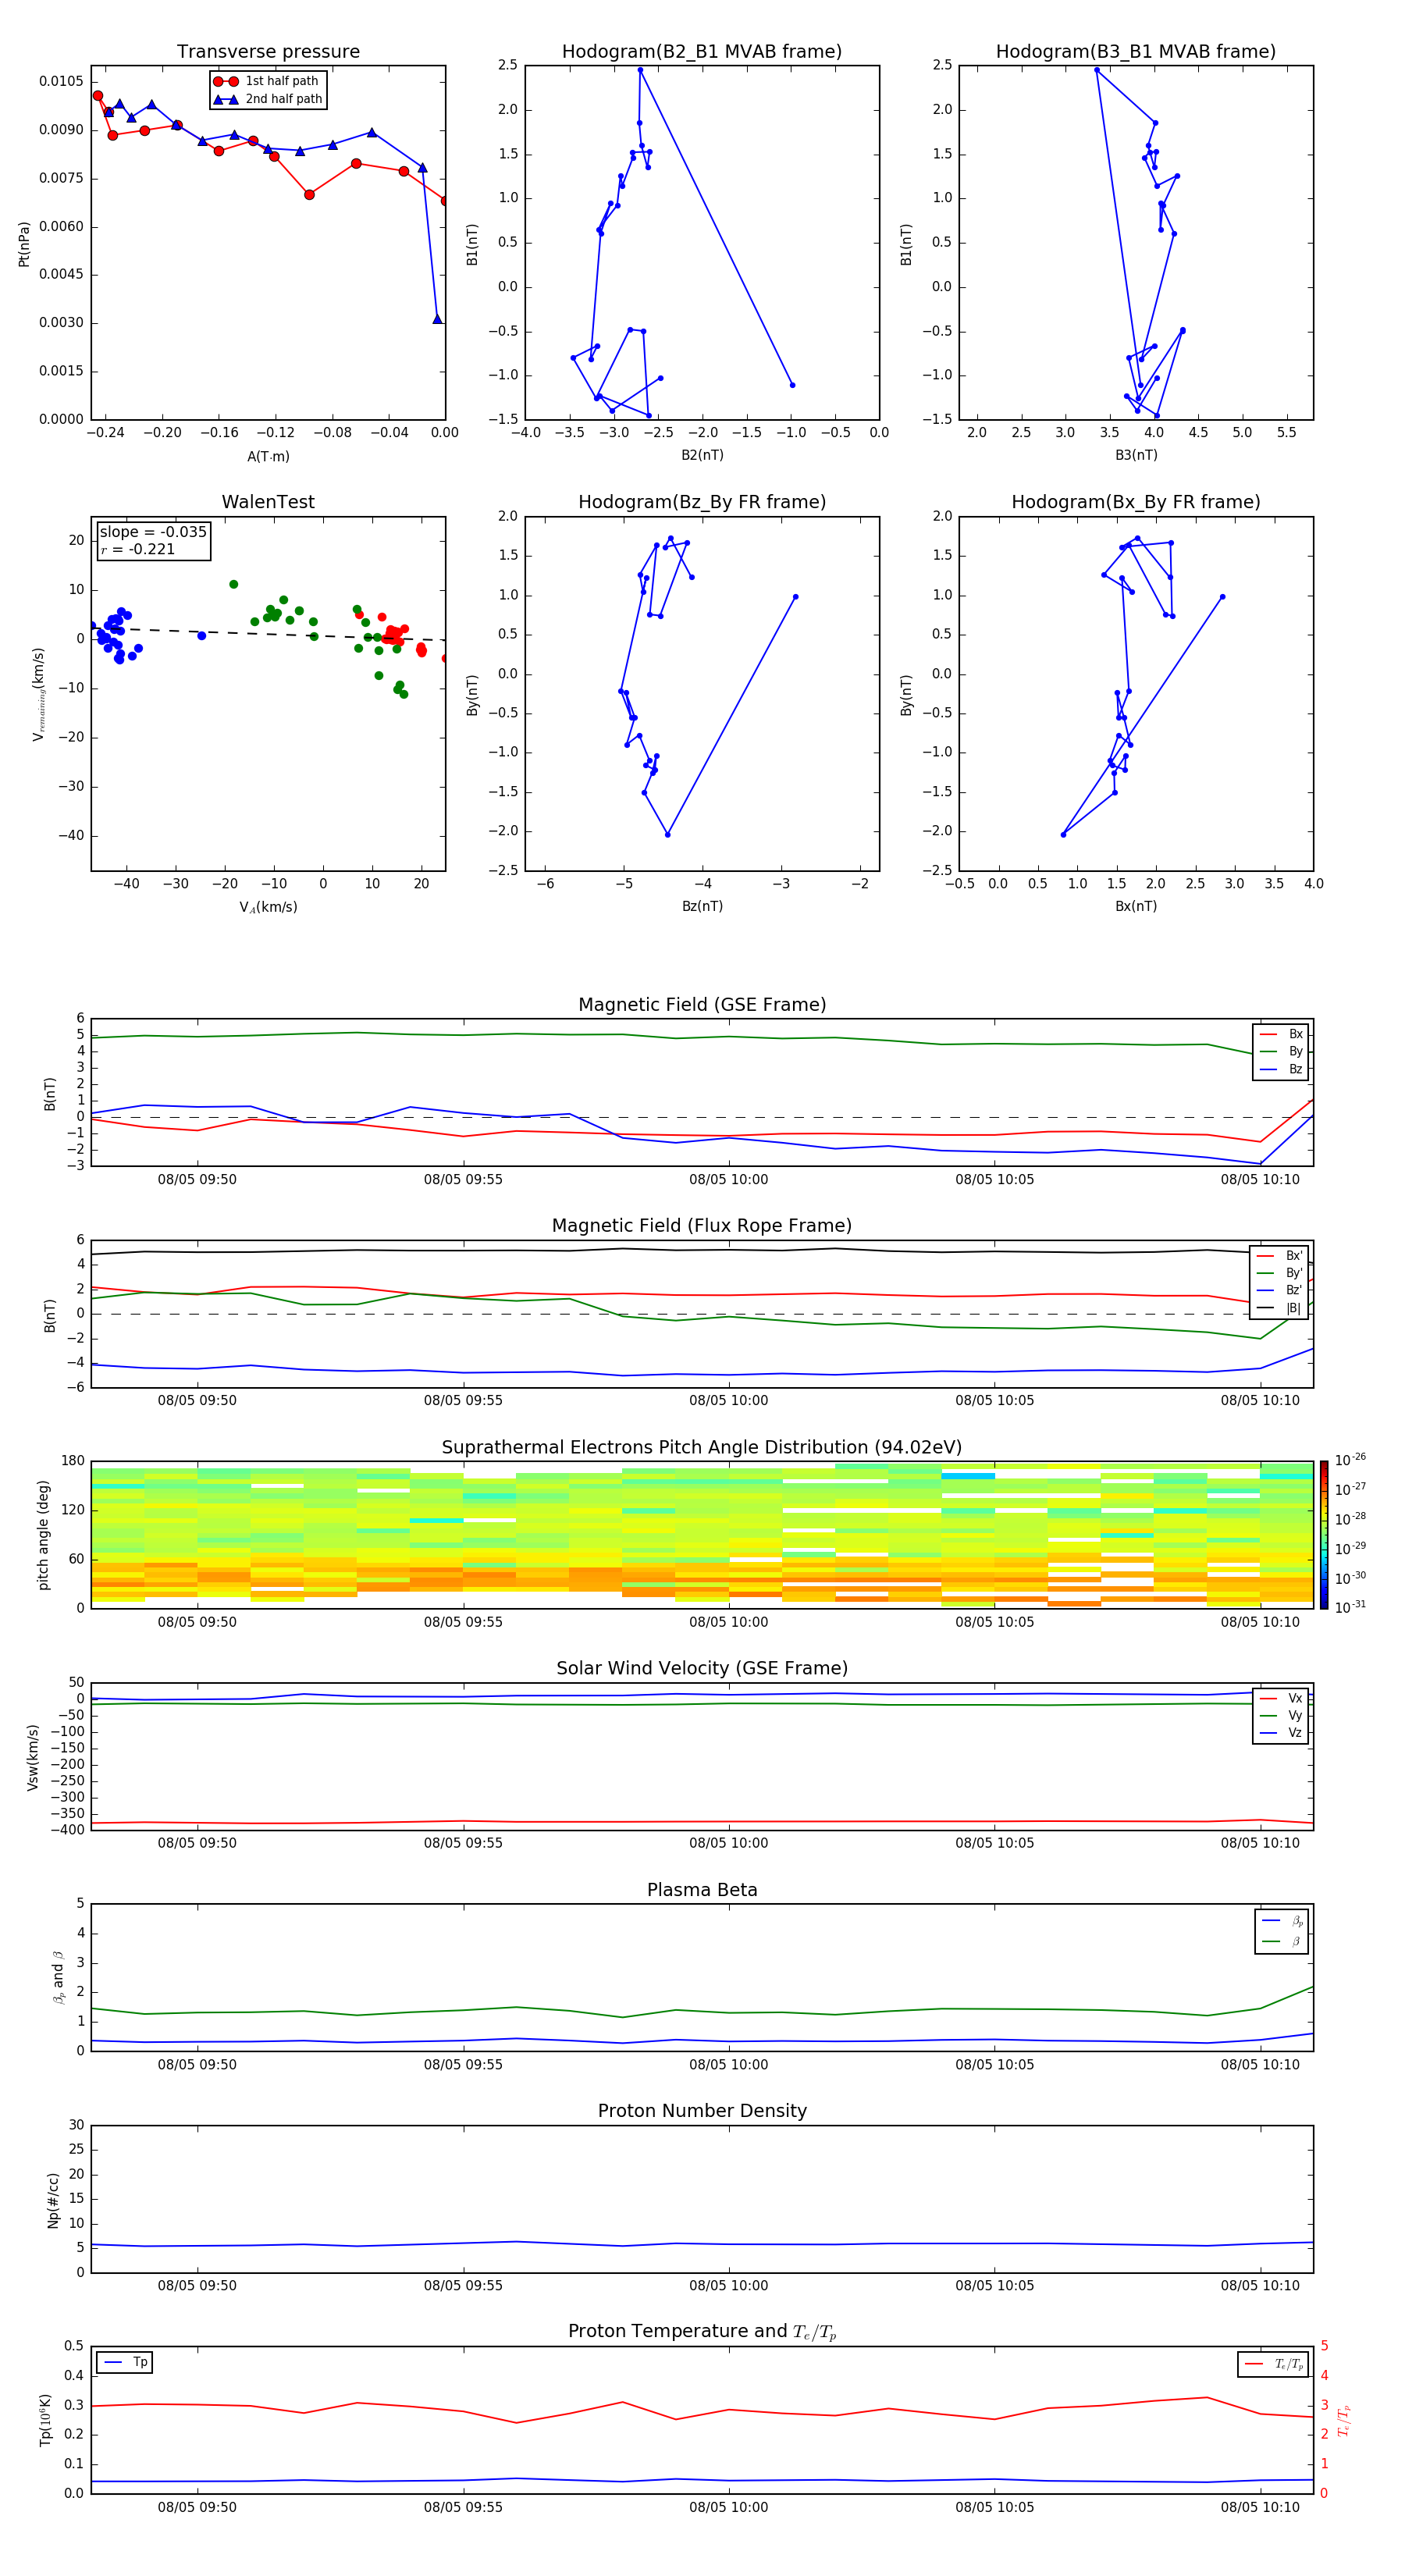Click '08/05 10:10' tick under the GSE magnetic field plot
The width and height of the screenshot is (1405, 2576).
pyautogui.click(x=1260, y=1180)
